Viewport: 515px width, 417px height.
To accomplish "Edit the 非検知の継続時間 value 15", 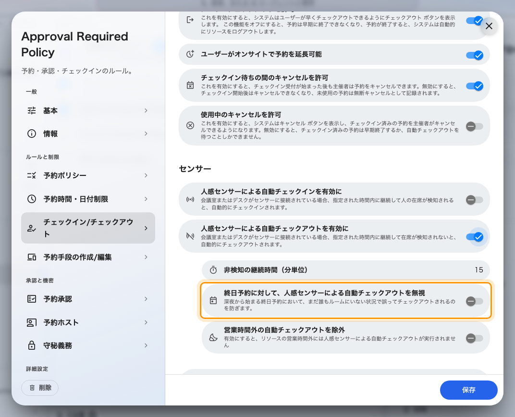I will 479,270.
